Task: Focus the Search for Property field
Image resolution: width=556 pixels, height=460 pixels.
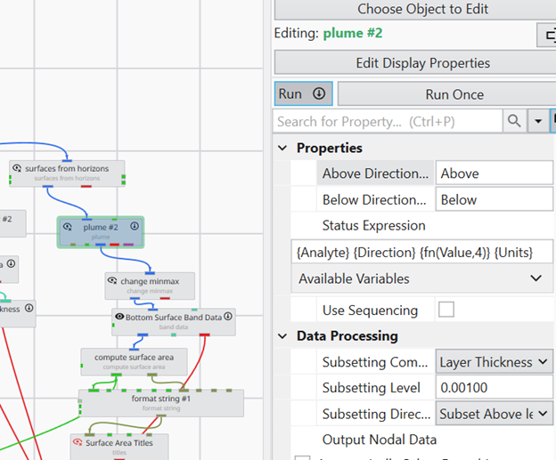Action: tap(388, 122)
